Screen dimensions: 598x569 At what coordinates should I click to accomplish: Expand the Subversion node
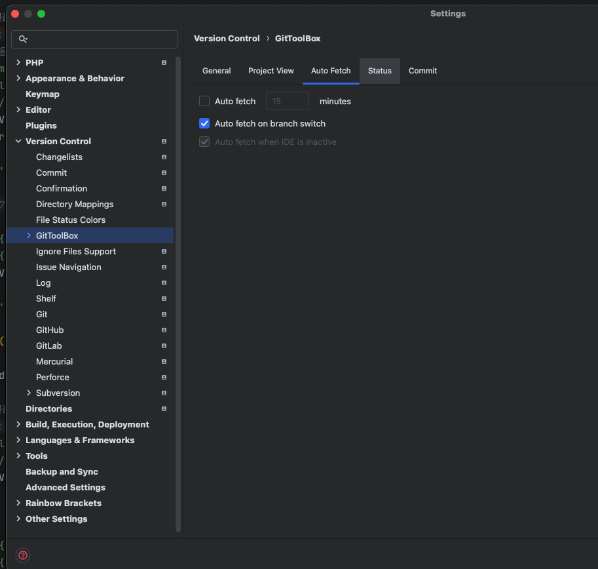(29, 393)
